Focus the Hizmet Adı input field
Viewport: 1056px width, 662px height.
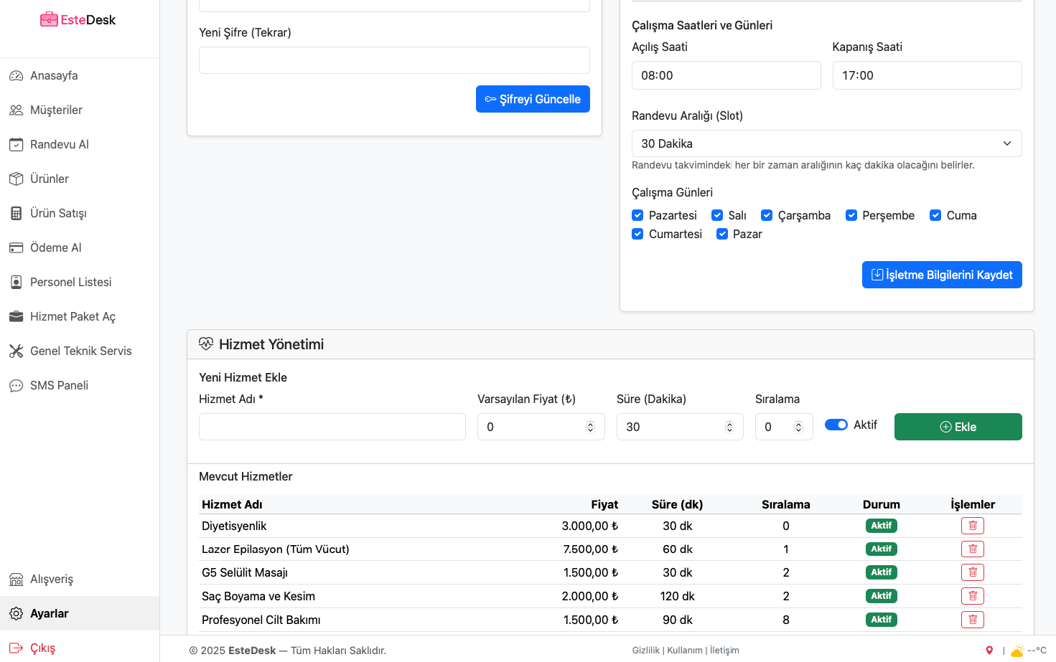(x=332, y=427)
